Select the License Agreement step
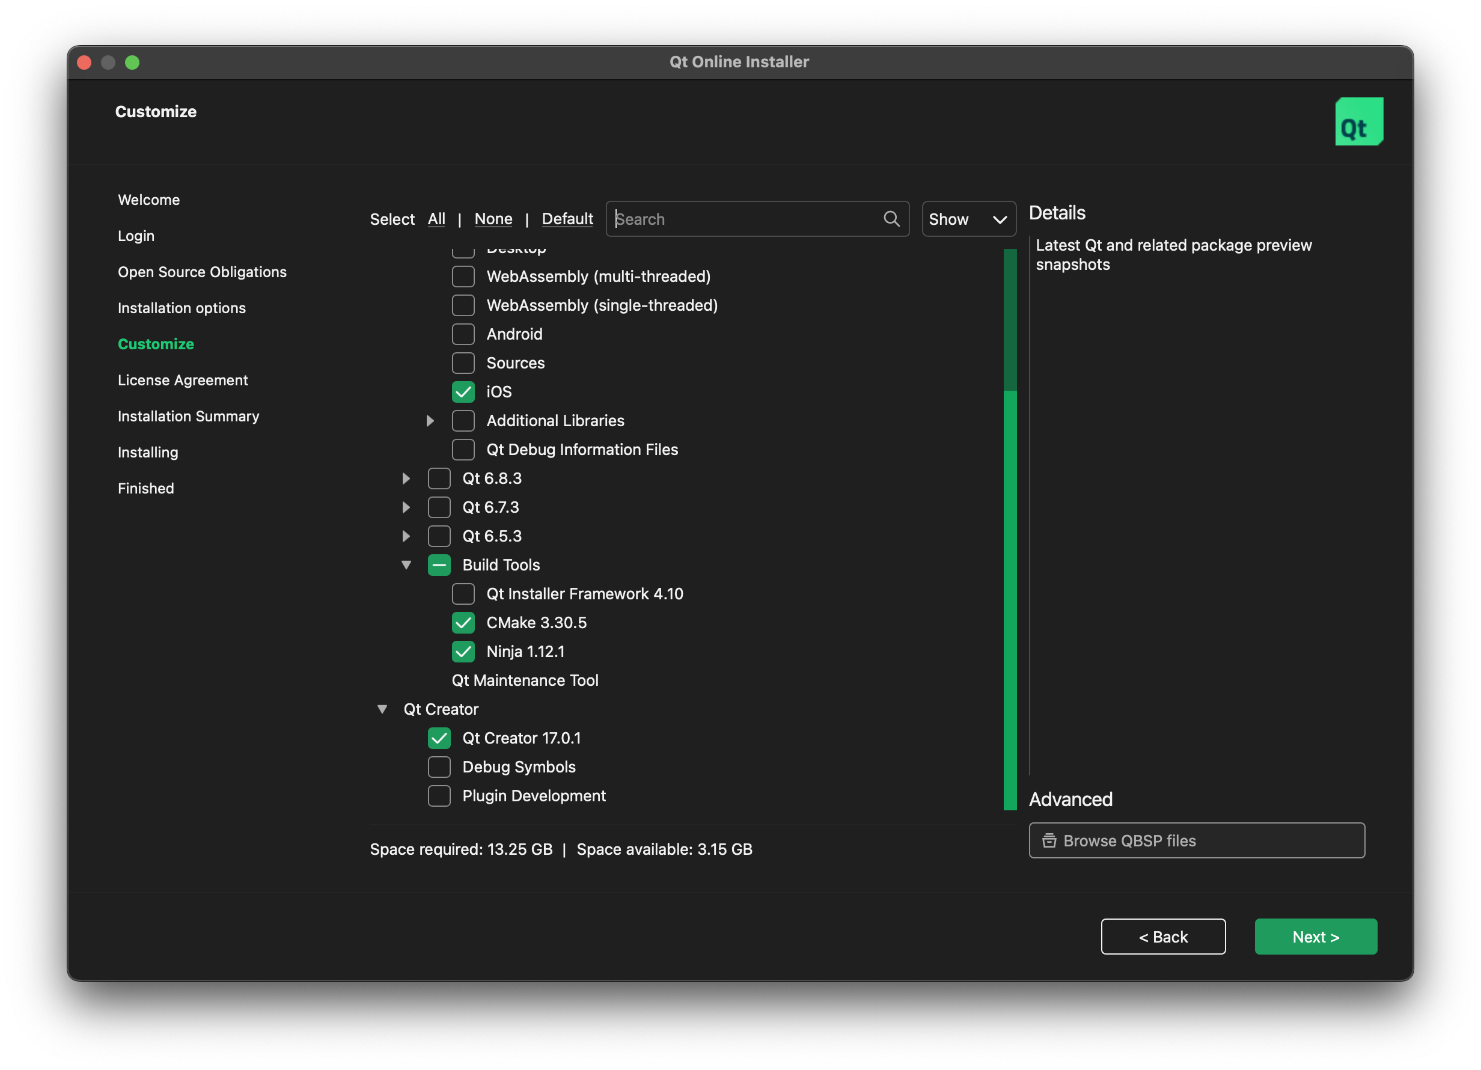This screenshot has width=1481, height=1070. point(183,380)
